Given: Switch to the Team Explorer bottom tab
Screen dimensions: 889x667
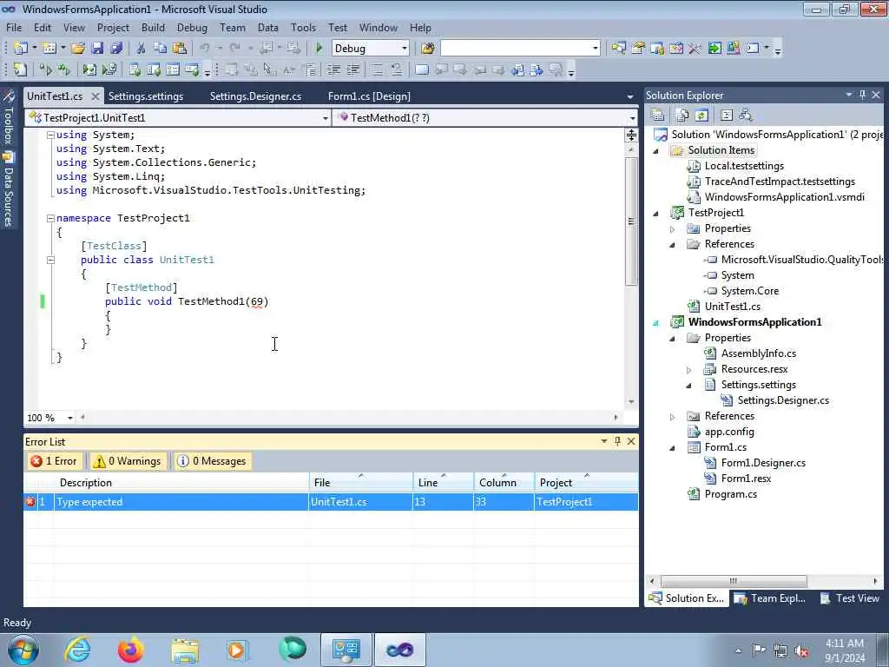Looking at the screenshot, I should click(x=771, y=598).
